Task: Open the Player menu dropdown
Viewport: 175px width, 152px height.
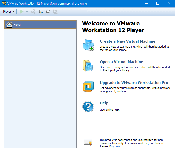Action: (x=9, y=12)
